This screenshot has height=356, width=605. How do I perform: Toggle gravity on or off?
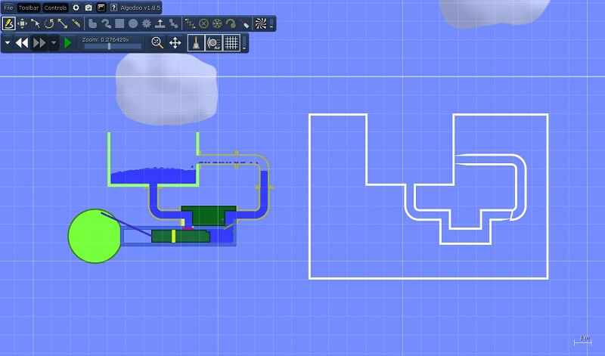pyautogui.click(x=197, y=43)
